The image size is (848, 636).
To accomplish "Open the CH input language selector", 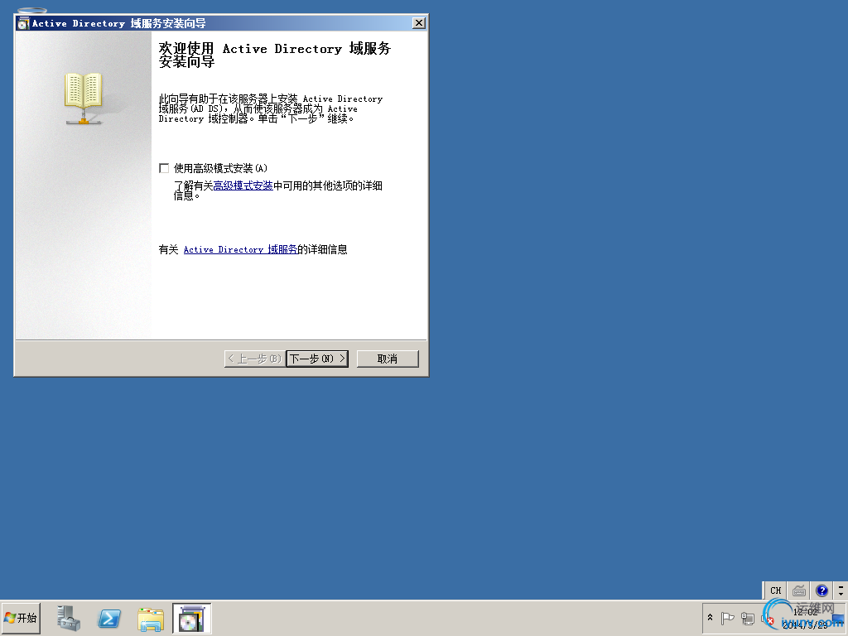I will point(774,590).
